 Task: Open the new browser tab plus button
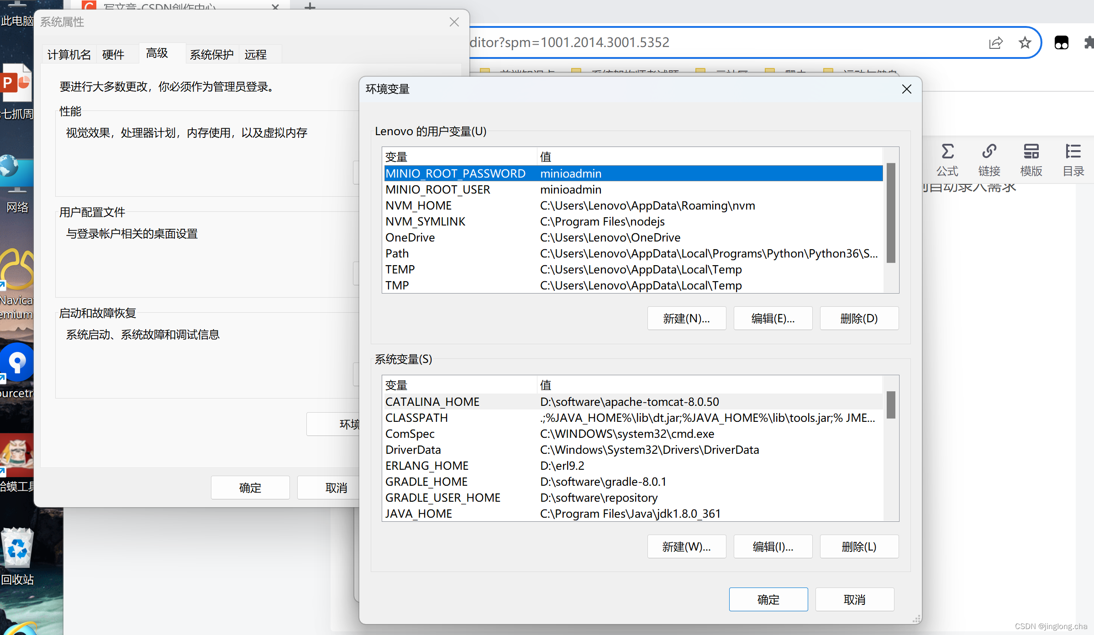tap(310, 6)
